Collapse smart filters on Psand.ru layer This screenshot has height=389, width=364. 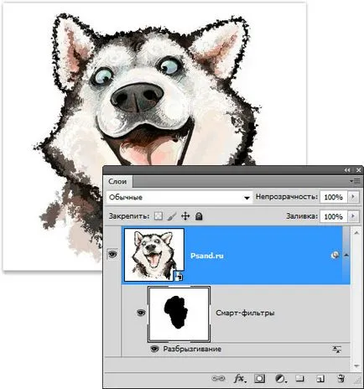346,255
